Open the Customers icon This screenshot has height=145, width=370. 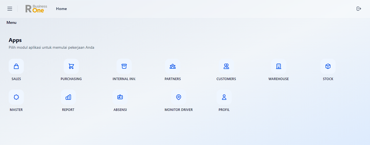click(x=226, y=66)
